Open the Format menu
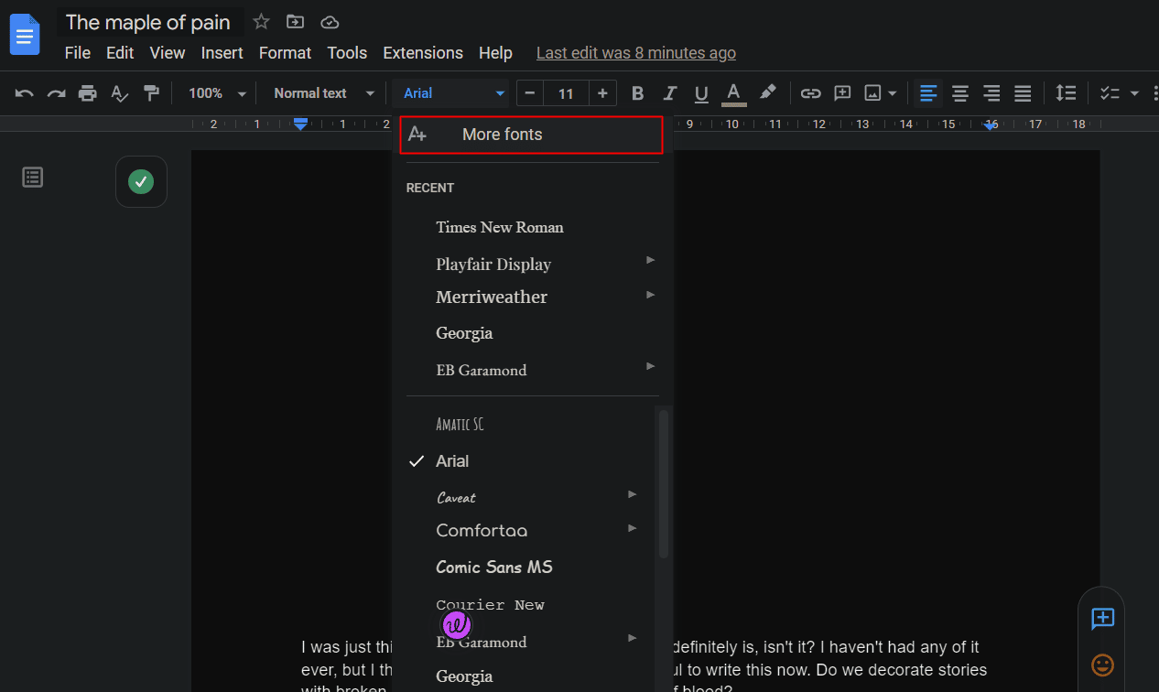1159x692 pixels. click(x=285, y=53)
